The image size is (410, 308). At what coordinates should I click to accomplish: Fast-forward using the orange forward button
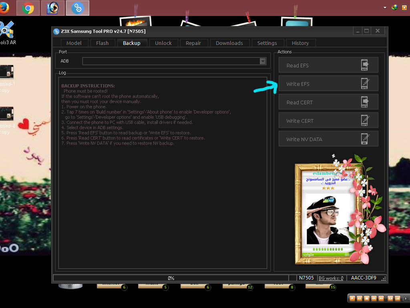click(x=381, y=298)
